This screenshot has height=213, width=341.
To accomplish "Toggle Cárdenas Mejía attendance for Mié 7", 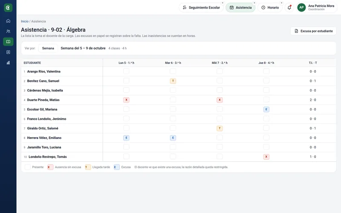I will 220,90.
